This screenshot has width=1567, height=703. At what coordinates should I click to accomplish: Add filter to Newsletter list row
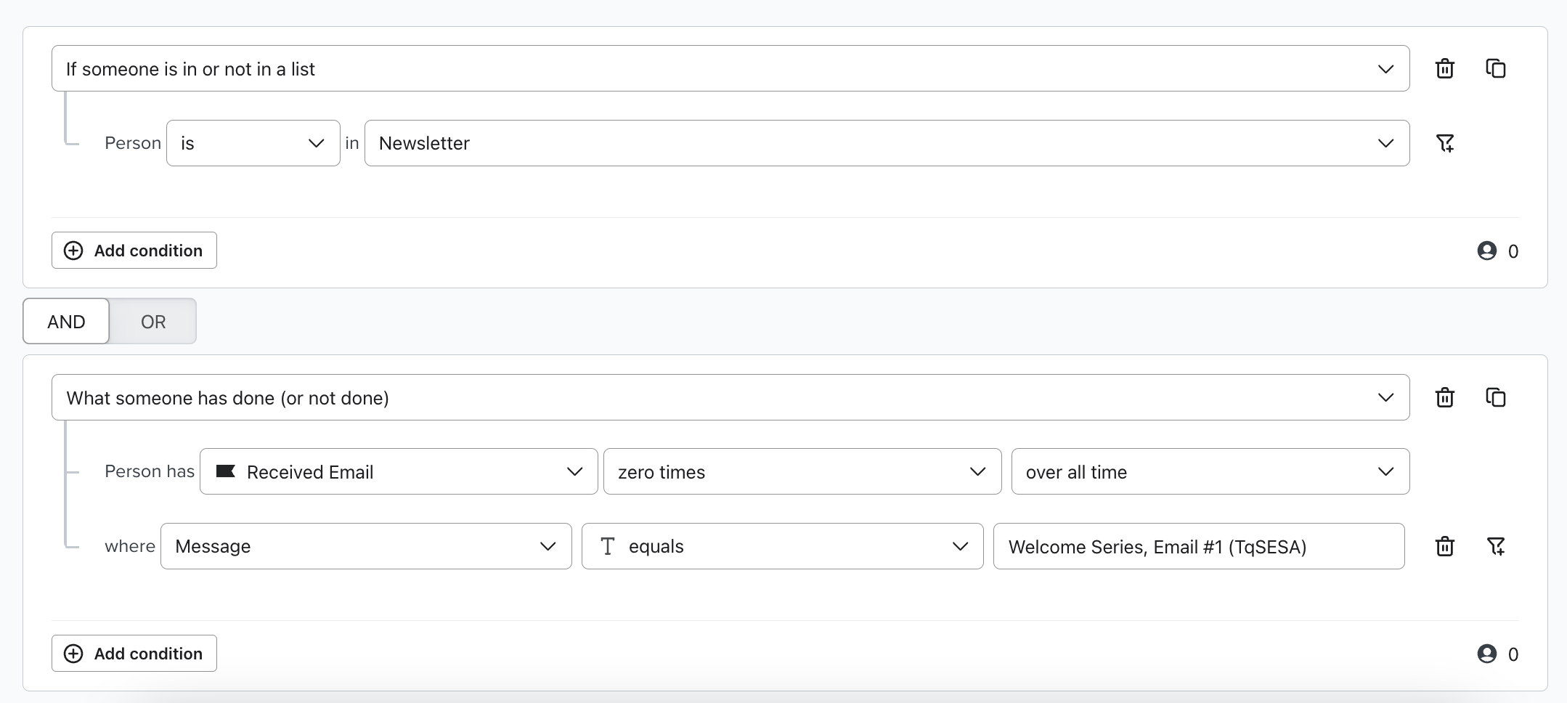pos(1444,143)
